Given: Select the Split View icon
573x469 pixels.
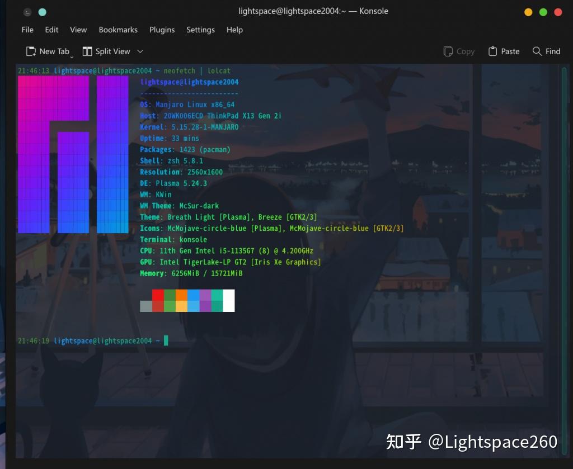Looking at the screenshot, I should click(87, 51).
